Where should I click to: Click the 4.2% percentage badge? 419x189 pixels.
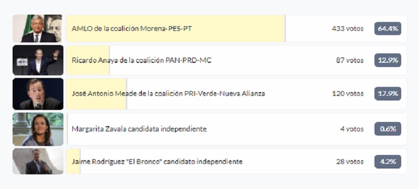pyautogui.click(x=388, y=162)
